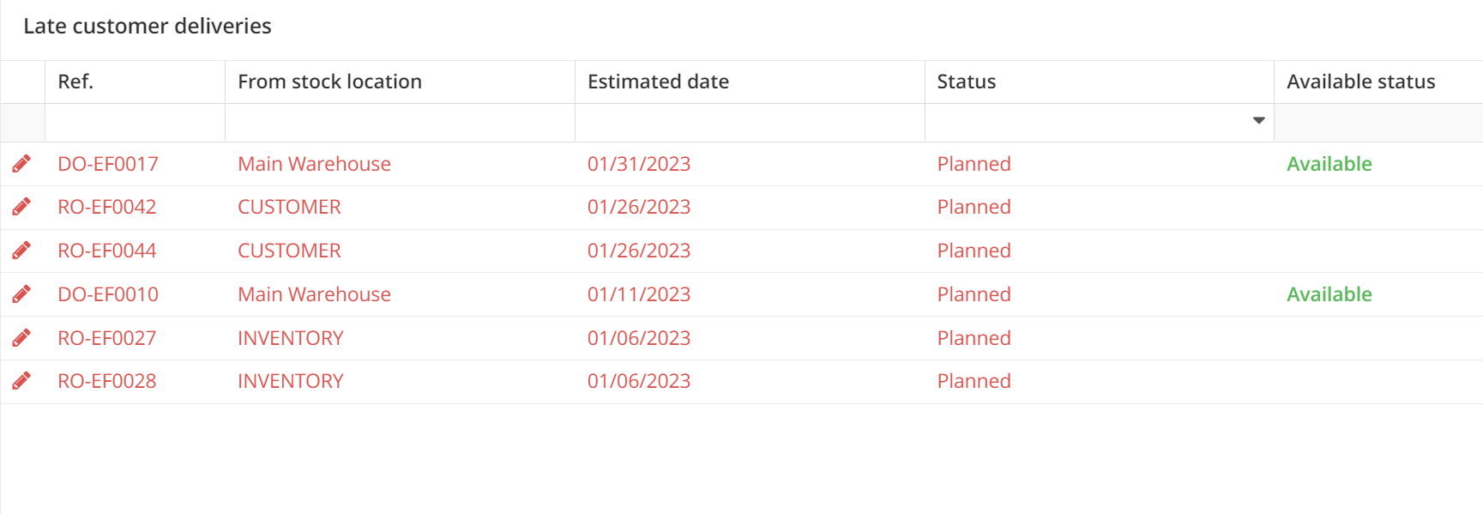
Task: Click the edit pencil for RO-EF0028
Action: pyautogui.click(x=21, y=381)
